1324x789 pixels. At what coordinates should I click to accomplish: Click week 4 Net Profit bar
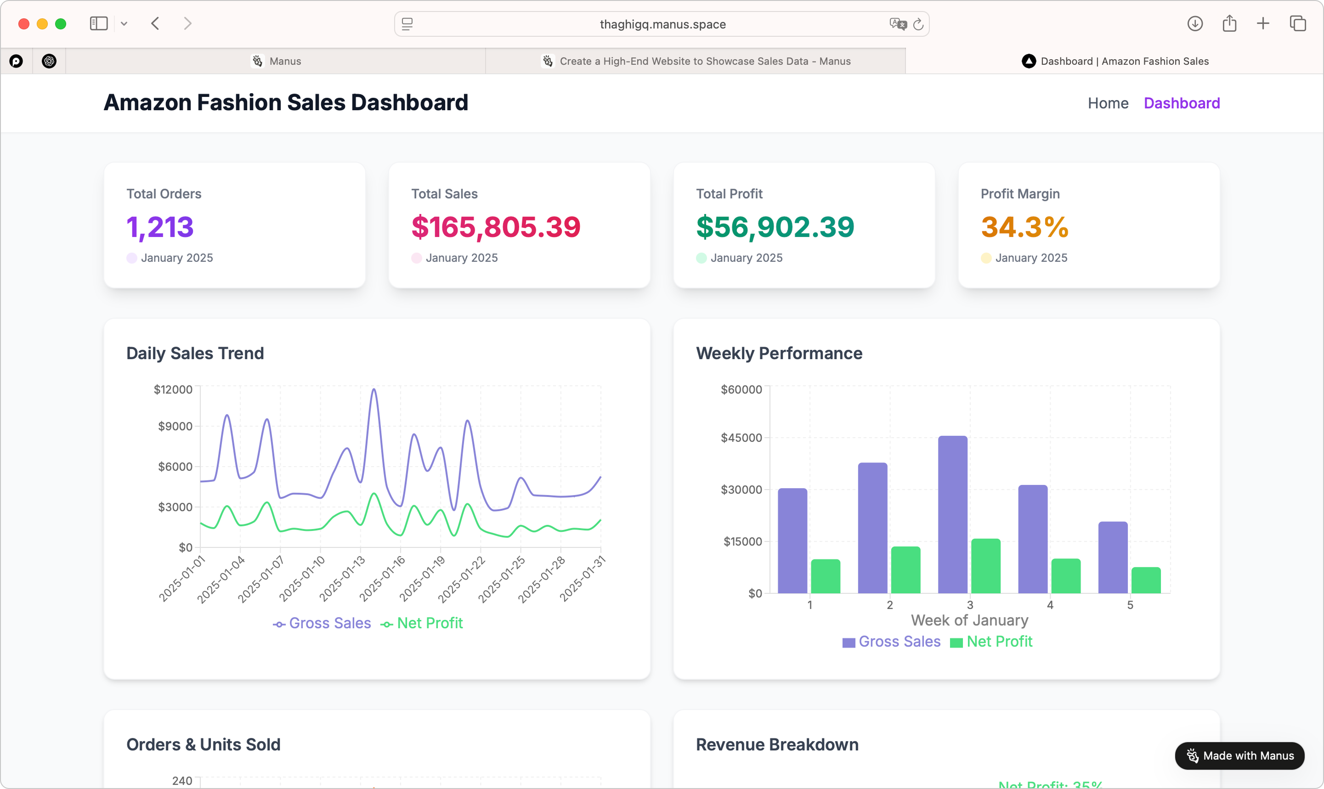(1065, 575)
